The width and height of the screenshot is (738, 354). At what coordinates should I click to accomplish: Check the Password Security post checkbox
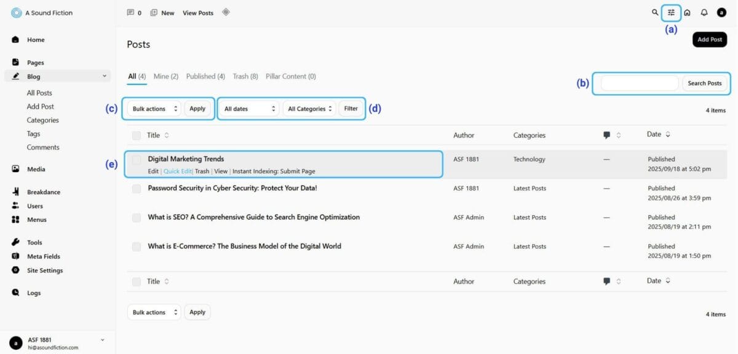pos(137,189)
